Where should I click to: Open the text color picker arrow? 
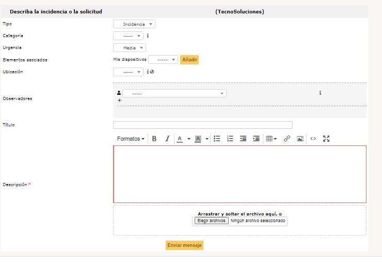189,139
